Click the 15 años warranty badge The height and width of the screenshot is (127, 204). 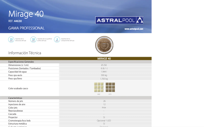(x=11, y=40)
